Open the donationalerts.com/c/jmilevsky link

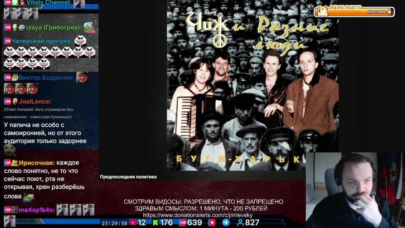198,215
